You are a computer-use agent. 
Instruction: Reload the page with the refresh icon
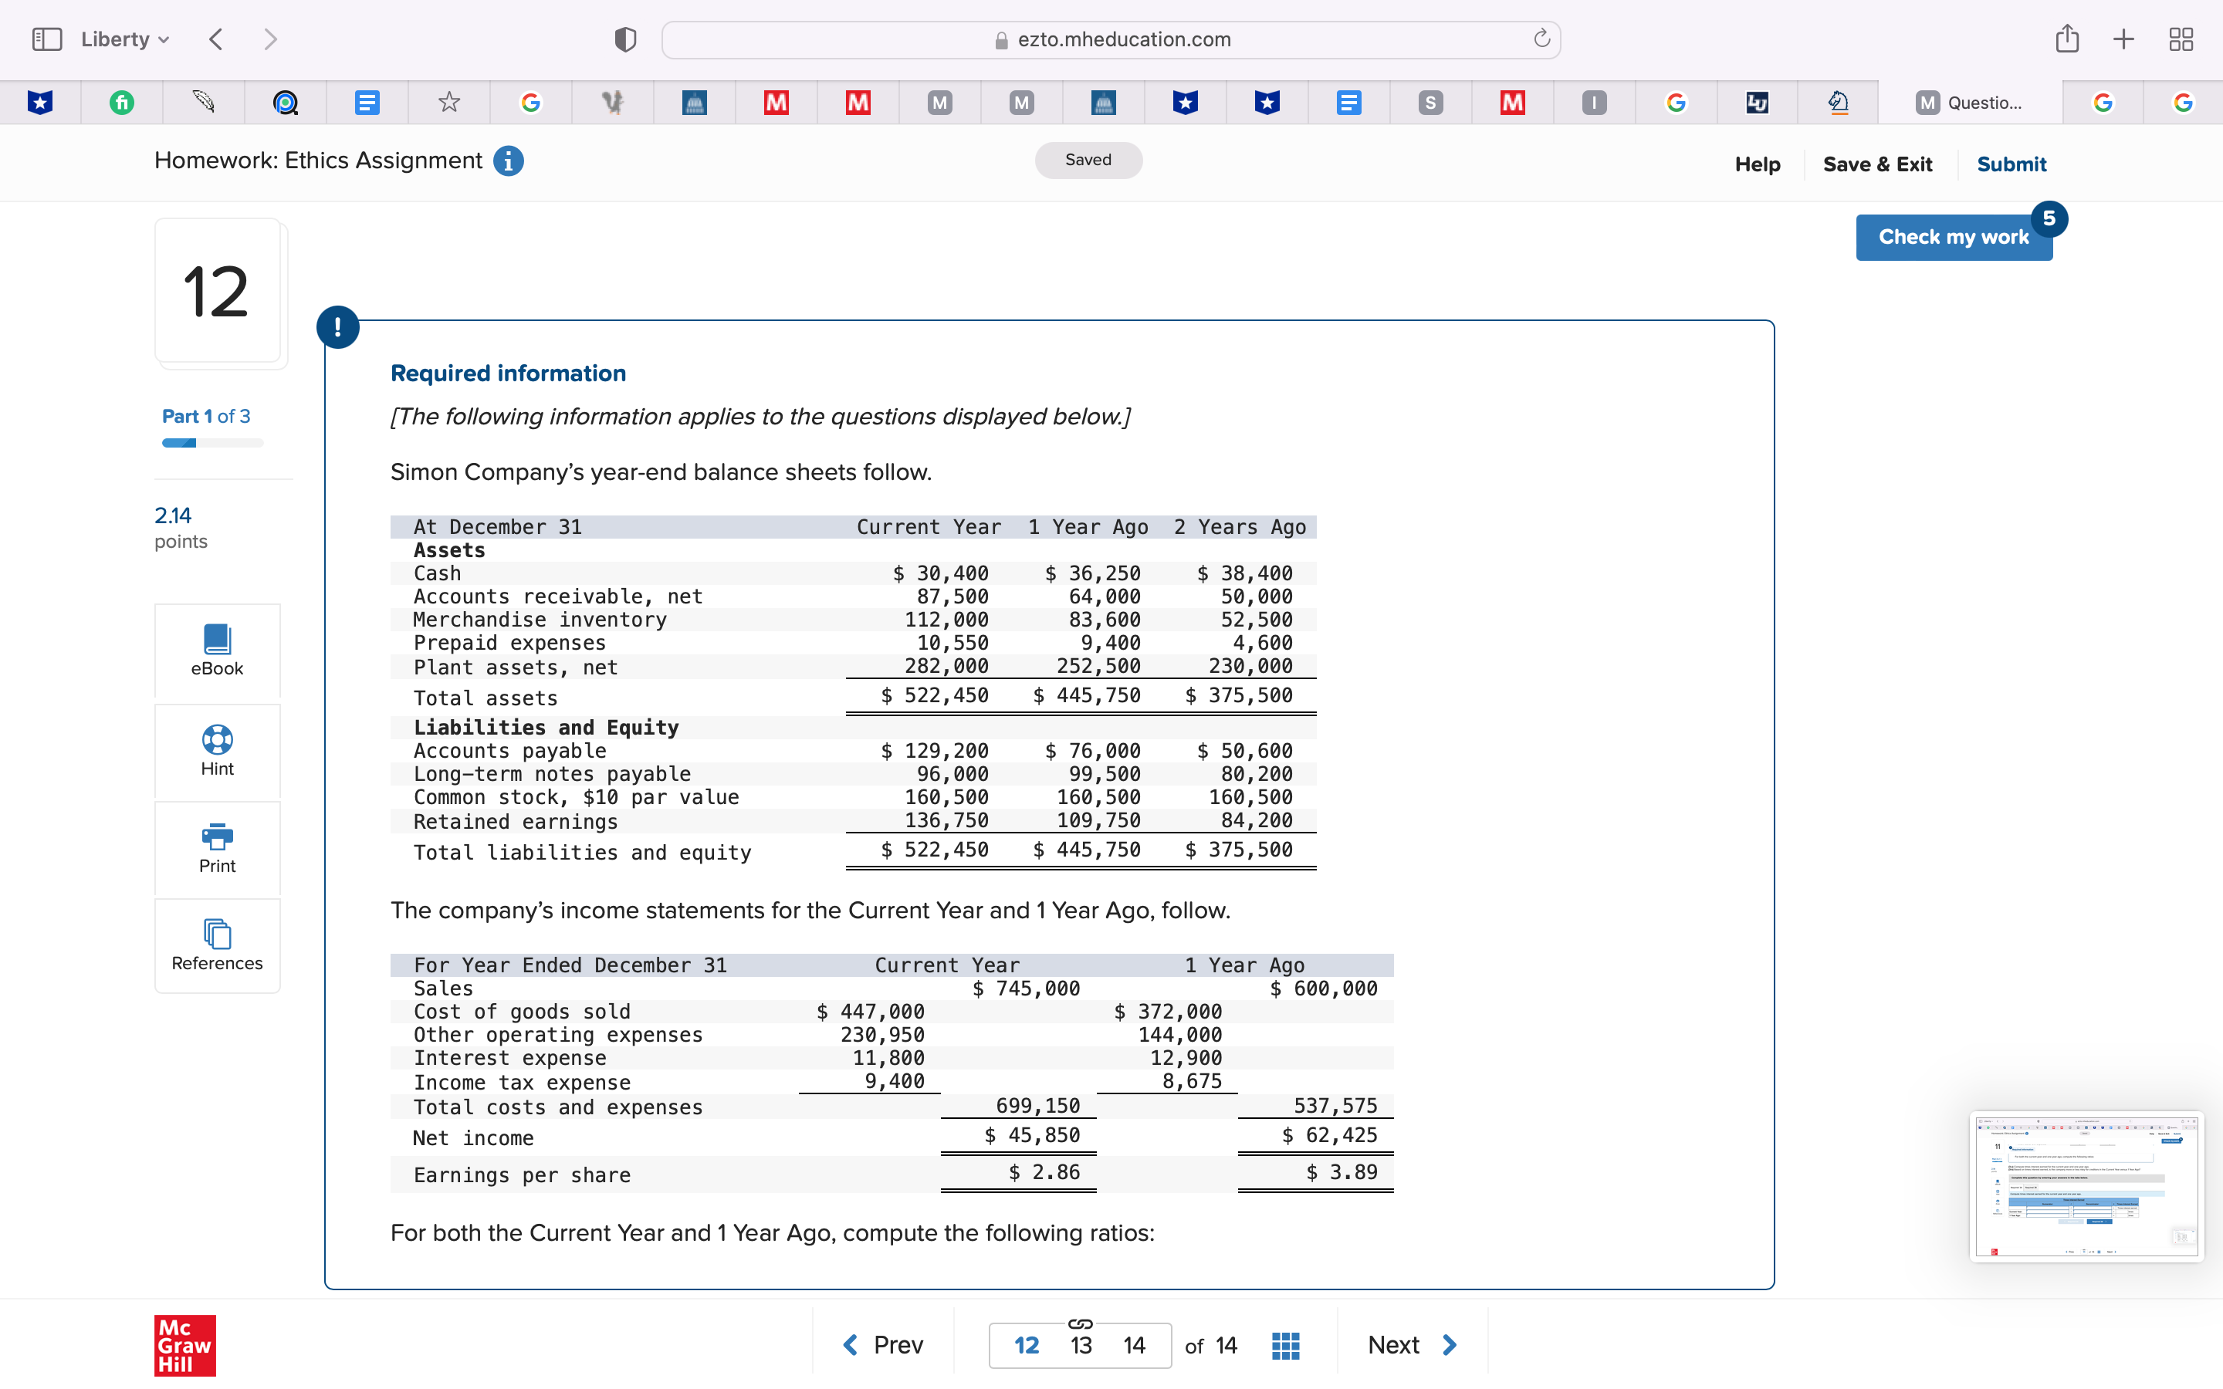point(1541,39)
